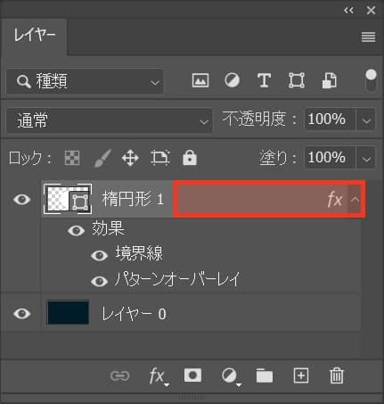
Task: Create a new layer with plus icon
Action: (301, 375)
